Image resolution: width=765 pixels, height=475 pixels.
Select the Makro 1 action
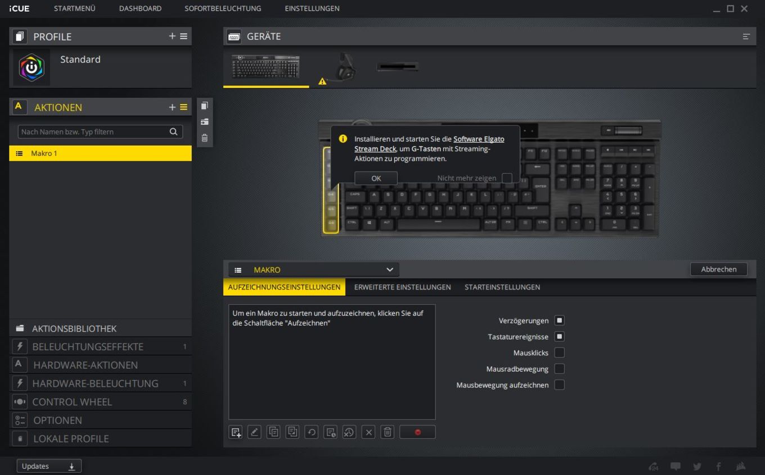pyautogui.click(x=100, y=153)
